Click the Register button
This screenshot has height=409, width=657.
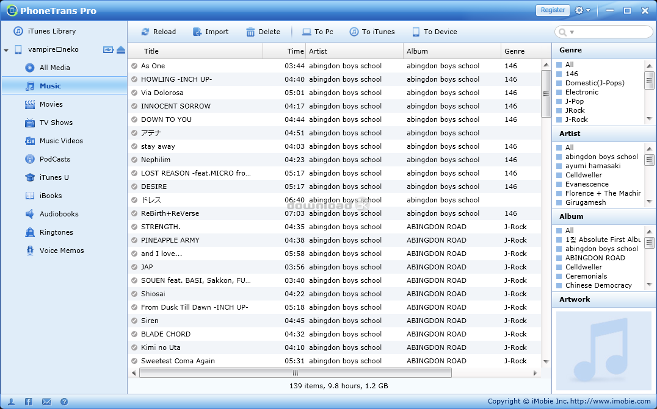(x=553, y=10)
